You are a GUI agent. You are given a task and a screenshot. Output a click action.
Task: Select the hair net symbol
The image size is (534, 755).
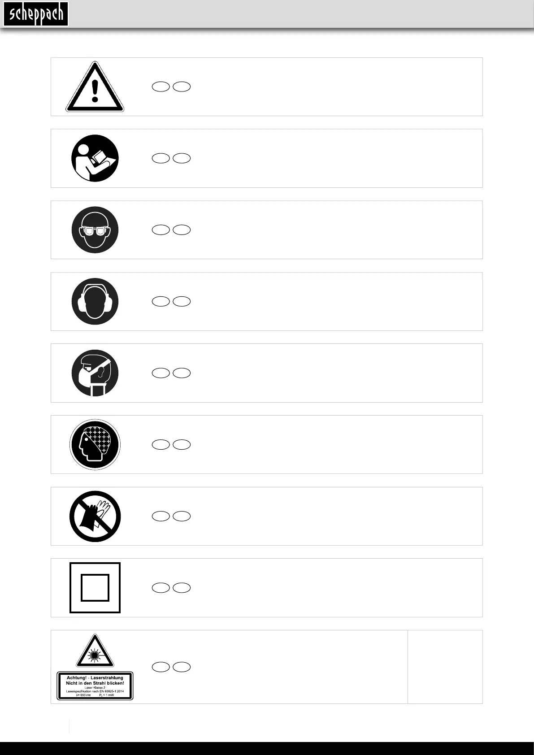point(95,445)
